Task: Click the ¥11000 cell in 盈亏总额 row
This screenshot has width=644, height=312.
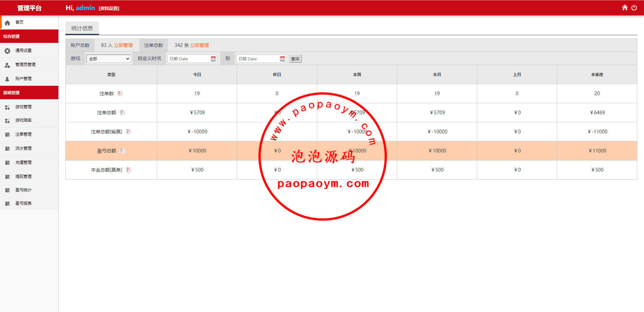Action: (597, 151)
